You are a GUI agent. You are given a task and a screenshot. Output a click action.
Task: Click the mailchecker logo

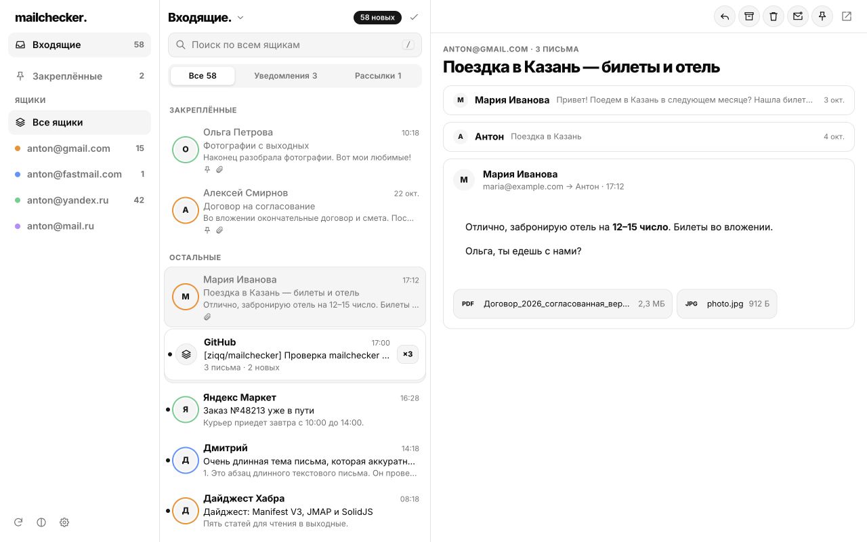51,18
